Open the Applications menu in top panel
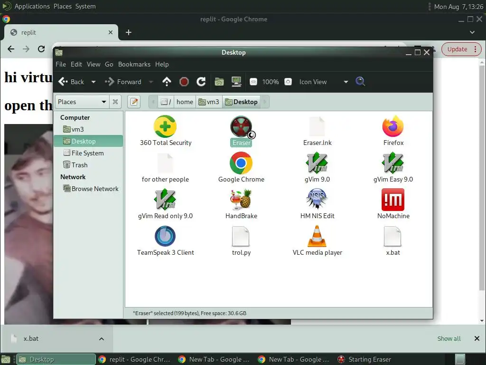This screenshot has height=365, width=486. 32,6
